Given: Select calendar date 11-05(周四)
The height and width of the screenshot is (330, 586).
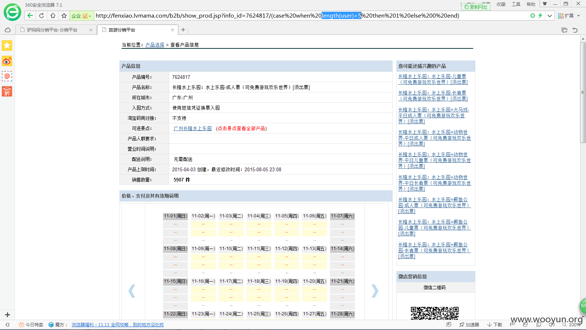Looking at the screenshot, I should 287,216.
